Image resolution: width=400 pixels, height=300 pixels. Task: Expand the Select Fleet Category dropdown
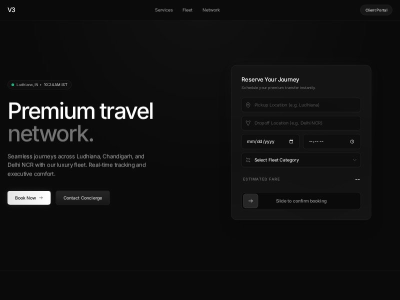[300, 160]
